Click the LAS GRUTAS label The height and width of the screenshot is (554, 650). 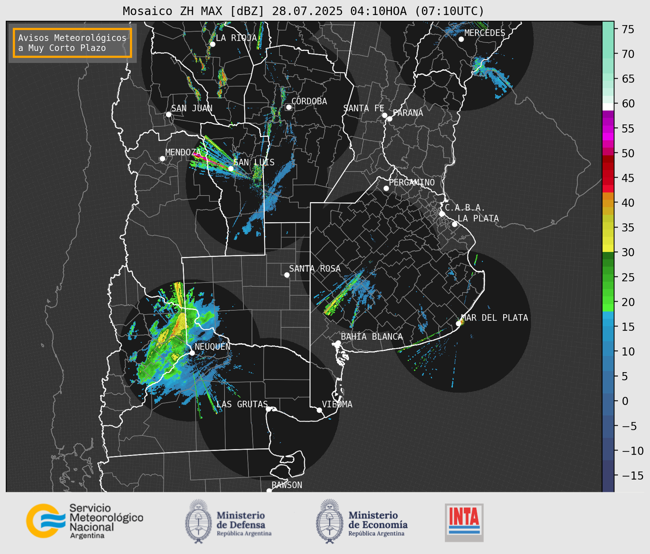[242, 404]
